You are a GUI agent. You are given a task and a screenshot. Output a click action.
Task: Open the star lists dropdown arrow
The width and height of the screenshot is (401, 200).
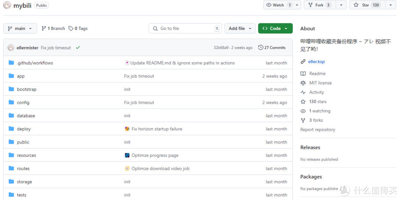(x=390, y=5)
